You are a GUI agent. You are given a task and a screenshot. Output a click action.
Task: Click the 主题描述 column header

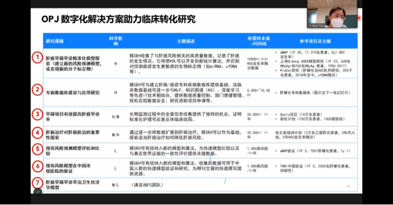[x=186, y=41]
